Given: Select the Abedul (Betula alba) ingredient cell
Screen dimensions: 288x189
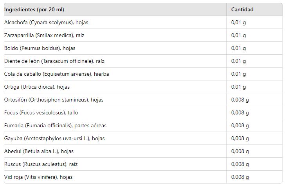Looking at the screenshot, I should [x=39, y=151].
